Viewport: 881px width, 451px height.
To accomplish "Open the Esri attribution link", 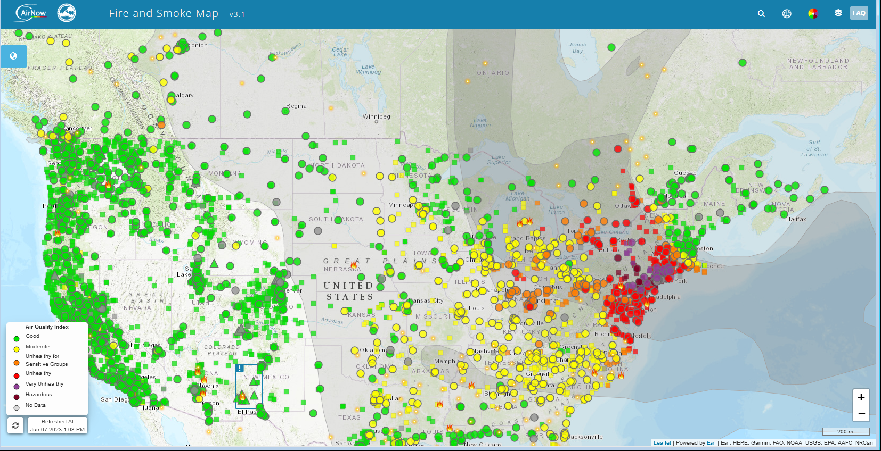I will click(711, 442).
